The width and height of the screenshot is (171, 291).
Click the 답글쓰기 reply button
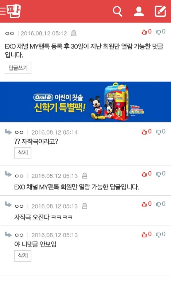[x=18, y=68]
